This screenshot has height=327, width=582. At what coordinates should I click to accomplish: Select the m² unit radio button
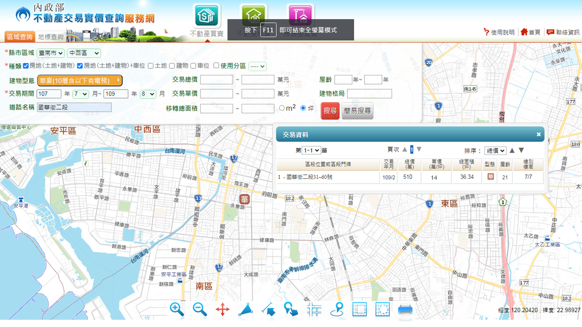282,108
